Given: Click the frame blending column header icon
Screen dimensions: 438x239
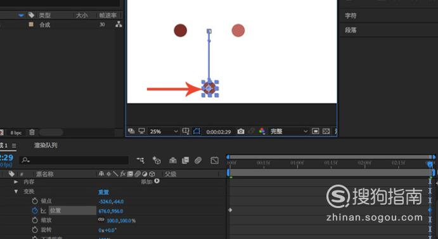Looking at the screenshot, I should [130, 174].
